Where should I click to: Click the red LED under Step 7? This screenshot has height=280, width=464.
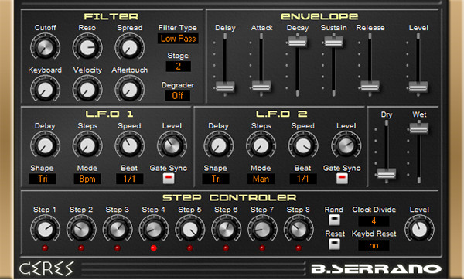click(x=262, y=248)
